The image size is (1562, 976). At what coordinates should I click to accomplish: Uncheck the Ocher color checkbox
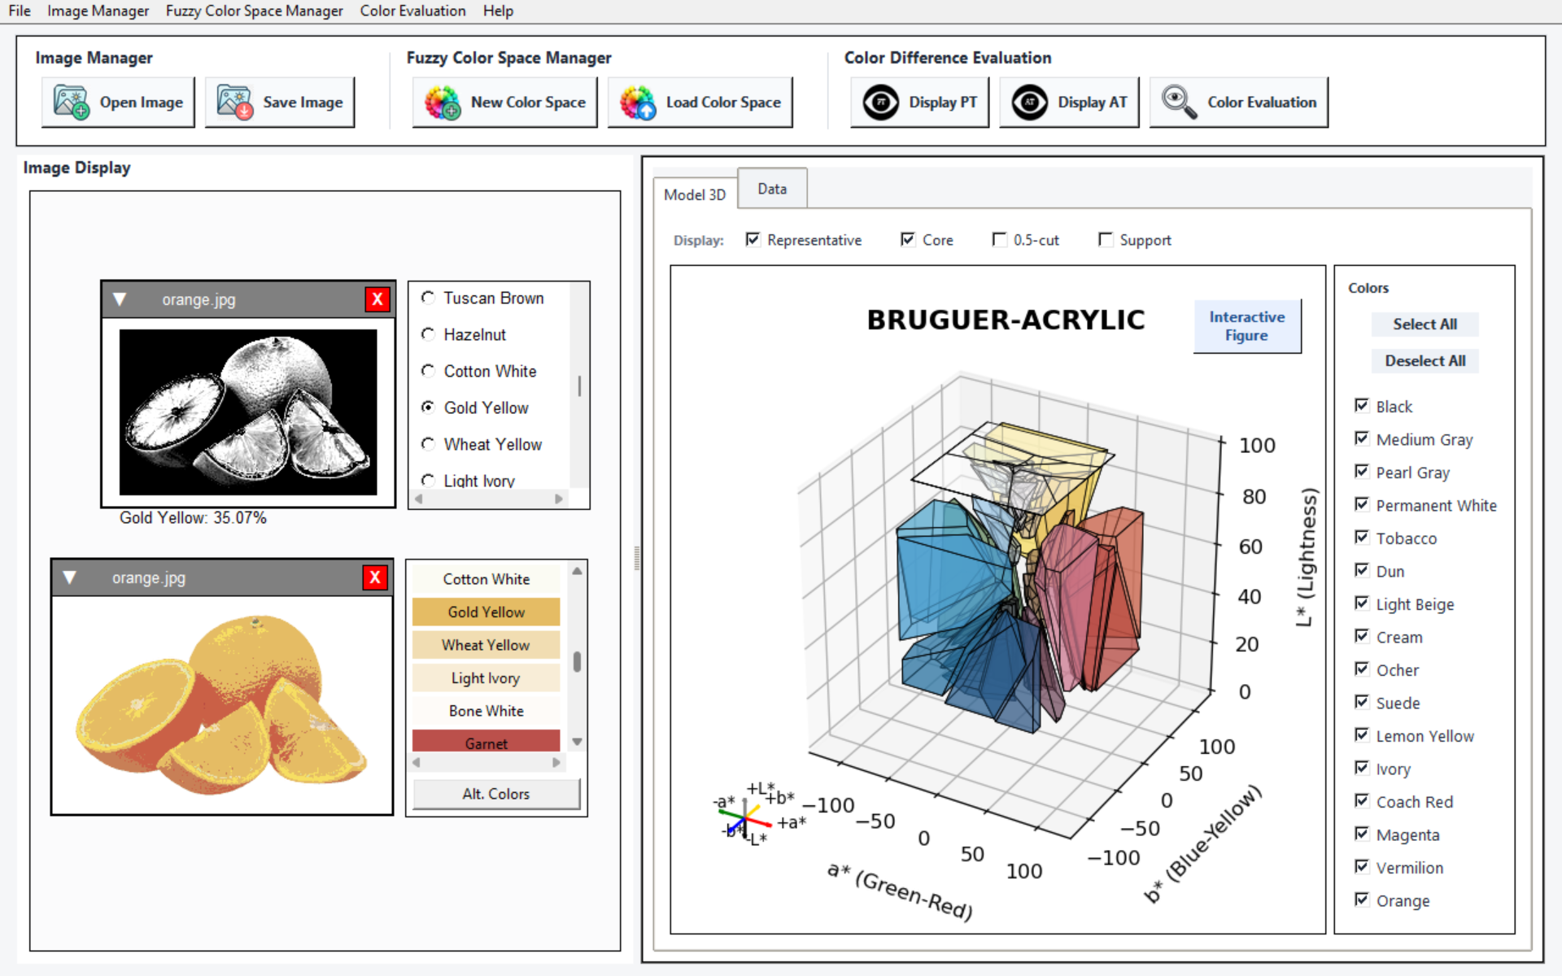tap(1362, 669)
